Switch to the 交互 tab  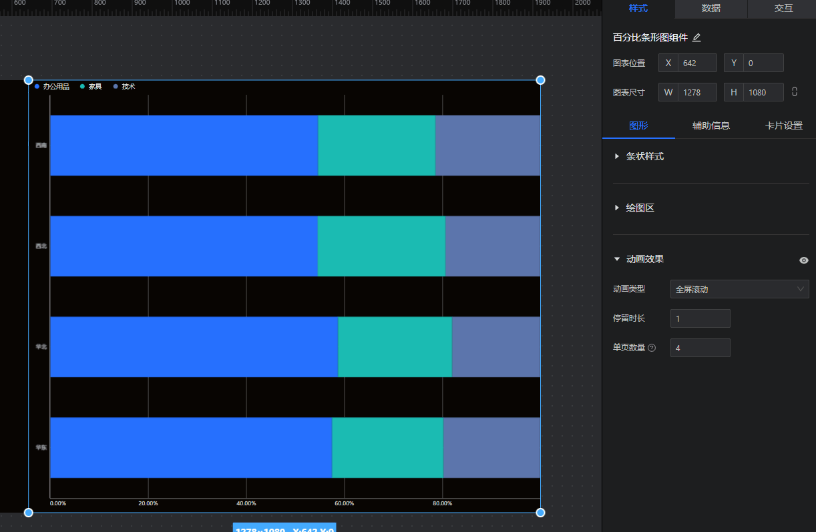[783, 9]
